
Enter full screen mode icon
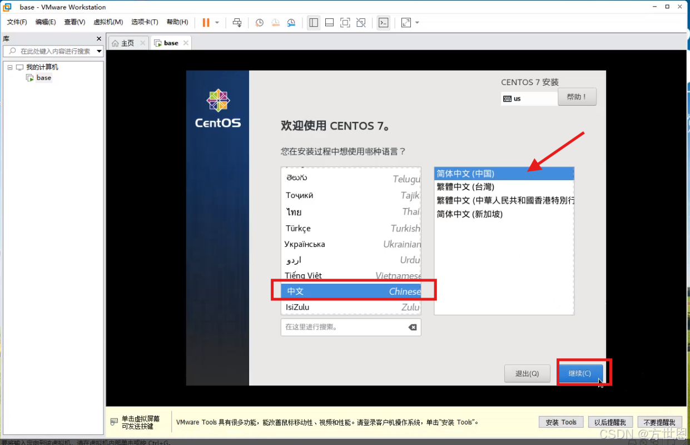coord(345,23)
